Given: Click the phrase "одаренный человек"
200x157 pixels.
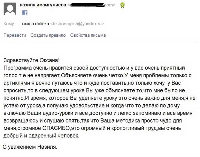Looking at the screenshot, I should [54, 136].
